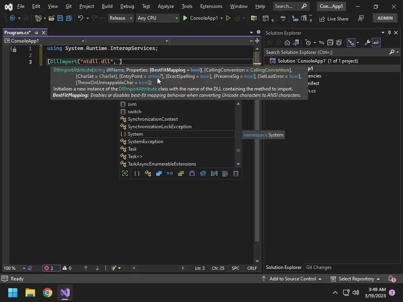Select System namespace in IntelliSense list
This screenshot has height=302, width=403.
pyautogui.click(x=177, y=134)
